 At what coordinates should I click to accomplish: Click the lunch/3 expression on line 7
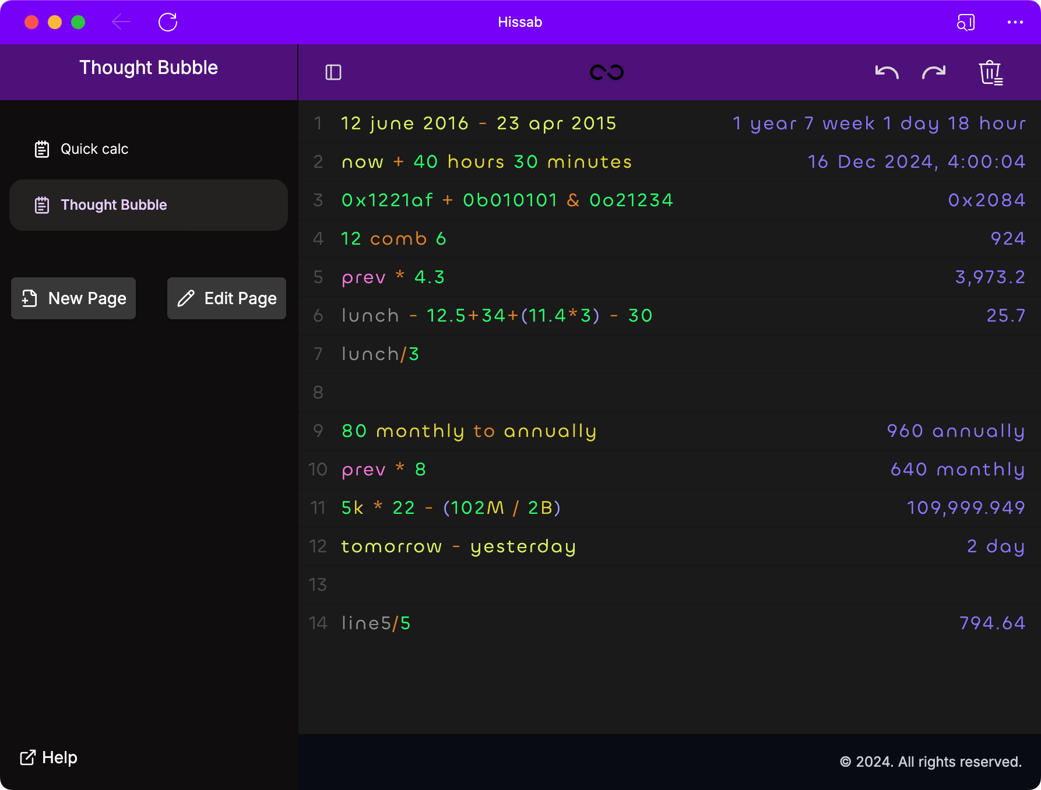point(380,354)
